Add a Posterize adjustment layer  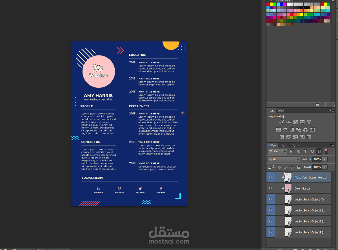(289, 137)
